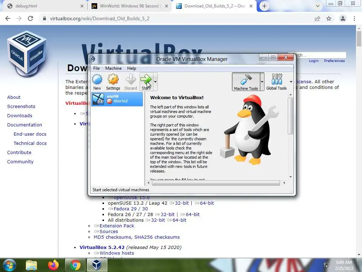Go back in browser history
362x272 pixels.
tap(8, 18)
